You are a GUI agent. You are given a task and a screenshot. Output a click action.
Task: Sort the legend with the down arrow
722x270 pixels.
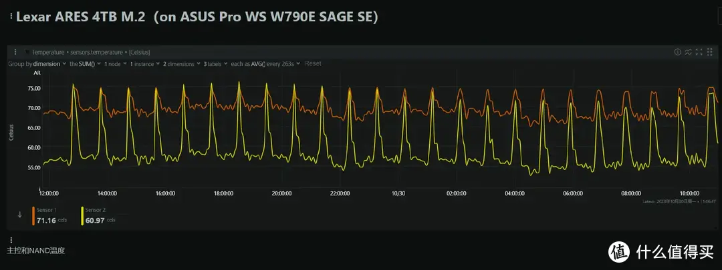(19, 215)
